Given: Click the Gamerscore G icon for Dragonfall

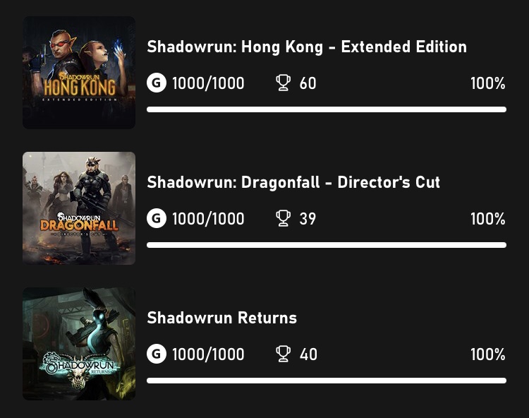Looking at the screenshot, I should [x=157, y=218].
